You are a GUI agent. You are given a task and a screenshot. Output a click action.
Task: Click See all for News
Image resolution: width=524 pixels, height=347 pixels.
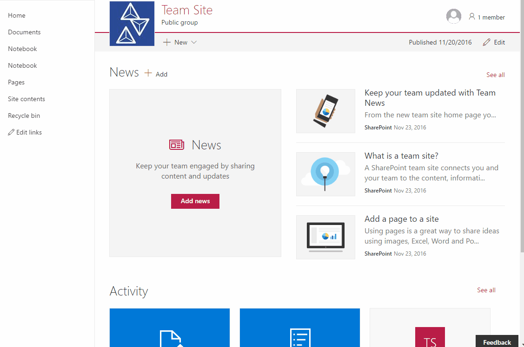(495, 75)
